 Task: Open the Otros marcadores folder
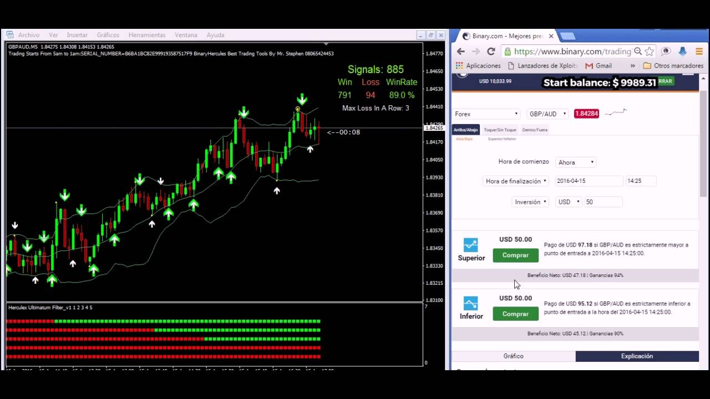673,65
